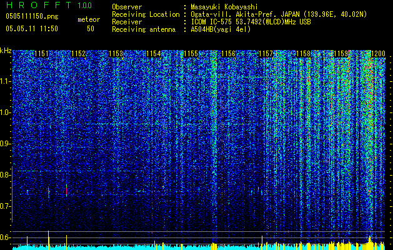Click the meteor count value 50
This screenshot has width=393, height=250.
tap(91, 29)
